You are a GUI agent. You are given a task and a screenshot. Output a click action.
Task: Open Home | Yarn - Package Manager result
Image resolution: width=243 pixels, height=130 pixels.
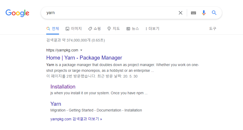click(x=84, y=58)
